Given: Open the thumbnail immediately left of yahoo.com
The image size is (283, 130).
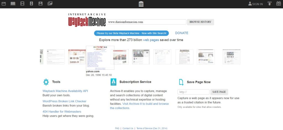Looking at the screenshot, I should tap(77, 57).
